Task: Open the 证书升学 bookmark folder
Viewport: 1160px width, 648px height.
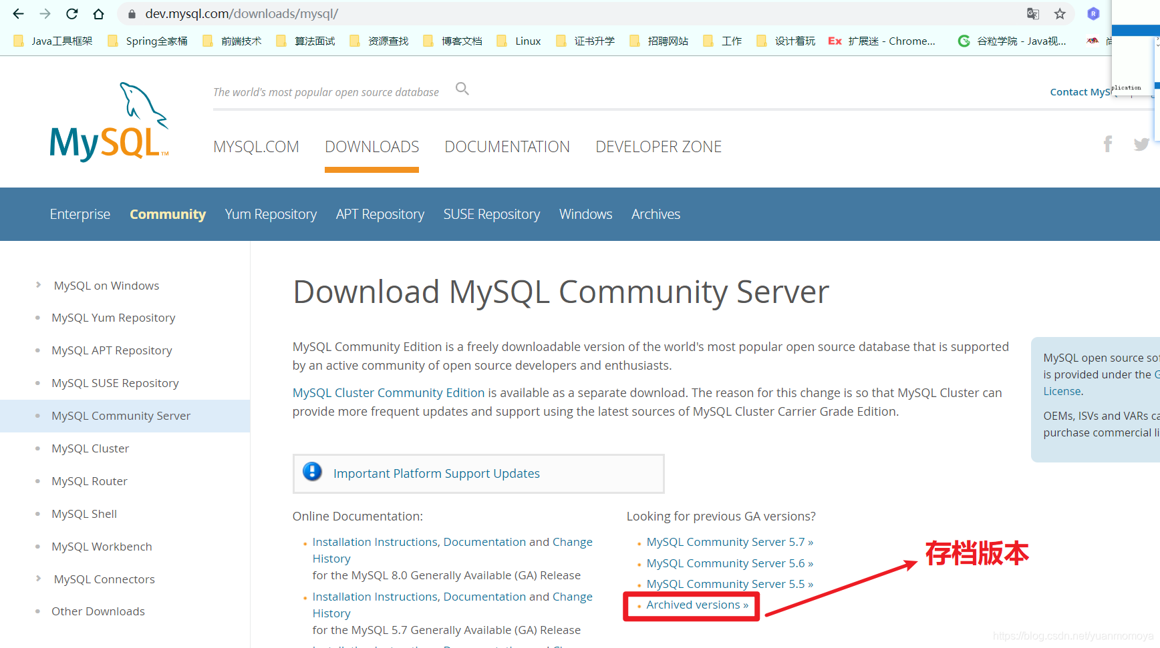Action: [x=585, y=41]
